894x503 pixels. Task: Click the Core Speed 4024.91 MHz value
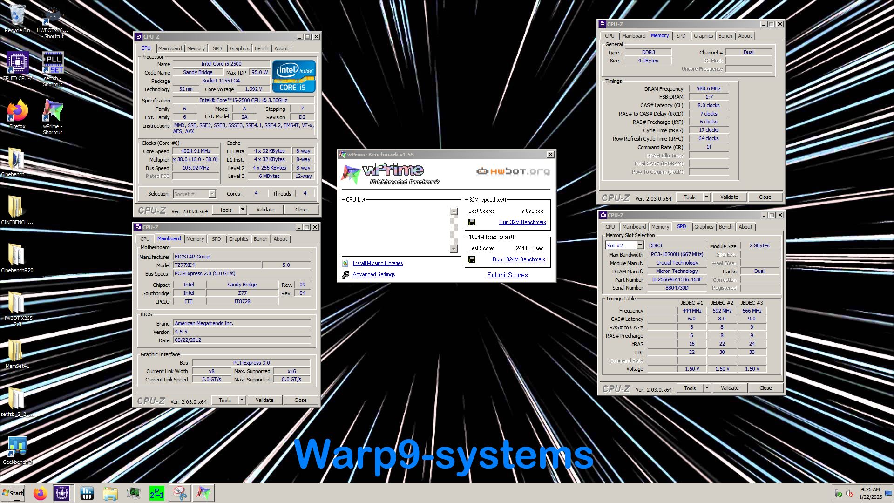196,151
